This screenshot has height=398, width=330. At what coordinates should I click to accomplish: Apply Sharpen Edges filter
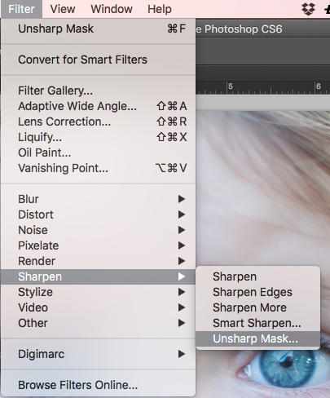tap(257, 292)
